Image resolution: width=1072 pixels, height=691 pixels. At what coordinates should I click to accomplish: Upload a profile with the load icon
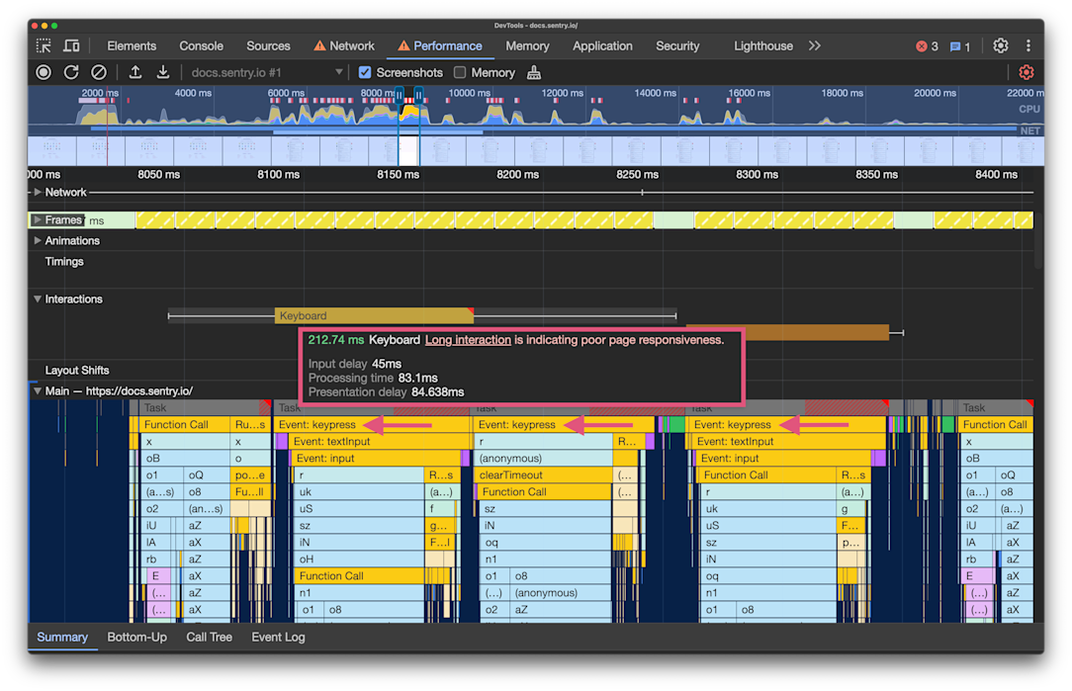(135, 72)
